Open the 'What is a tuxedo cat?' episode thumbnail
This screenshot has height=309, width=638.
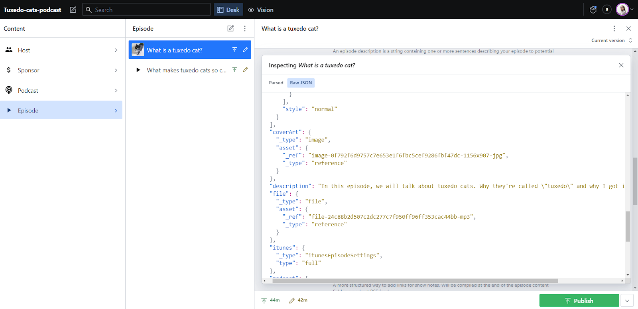pyautogui.click(x=138, y=50)
